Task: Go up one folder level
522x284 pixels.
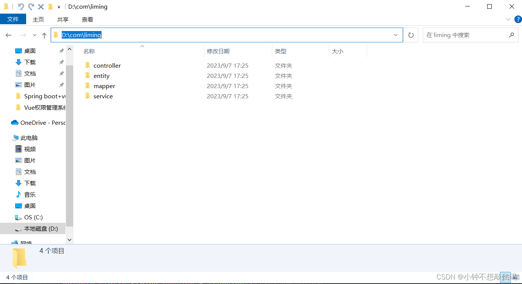Action: point(44,35)
